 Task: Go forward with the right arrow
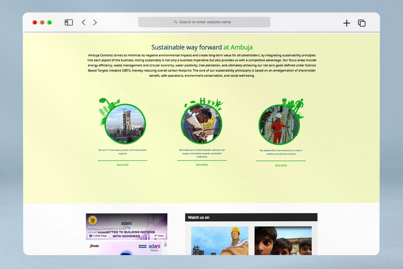click(95, 22)
